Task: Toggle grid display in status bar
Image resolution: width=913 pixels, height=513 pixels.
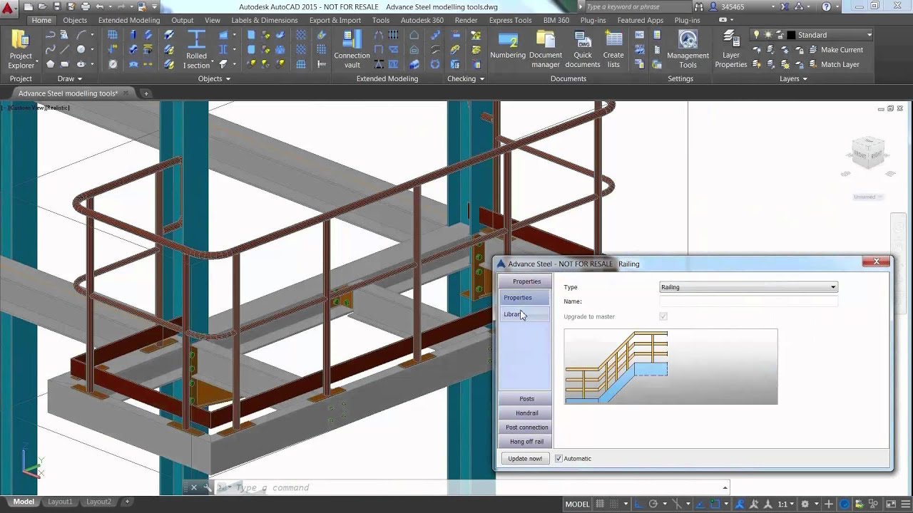Action: 600,504
